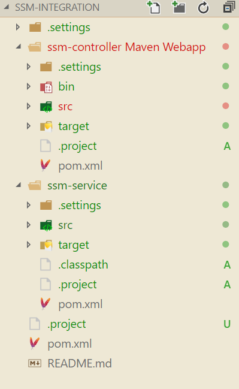Click the src folder icon under ssm-service
The height and width of the screenshot is (389, 239).
(x=46, y=225)
